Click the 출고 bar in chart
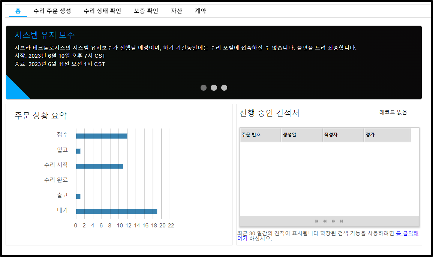 tap(78, 196)
